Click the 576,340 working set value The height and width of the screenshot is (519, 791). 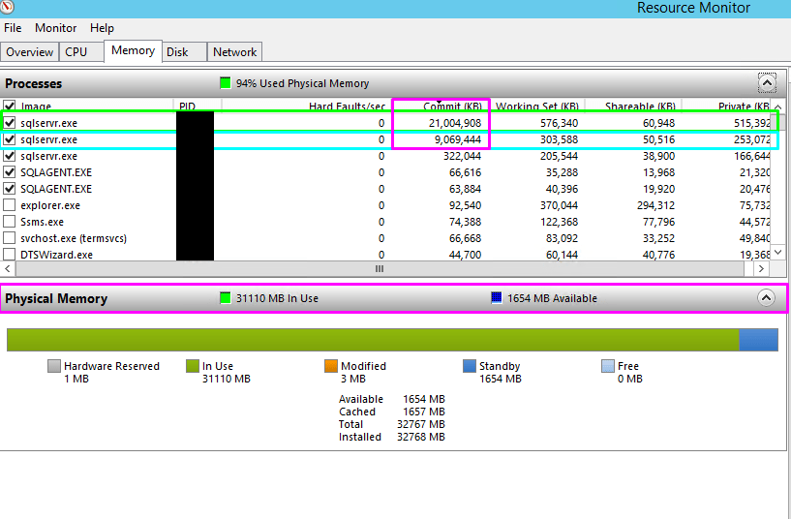pos(559,123)
